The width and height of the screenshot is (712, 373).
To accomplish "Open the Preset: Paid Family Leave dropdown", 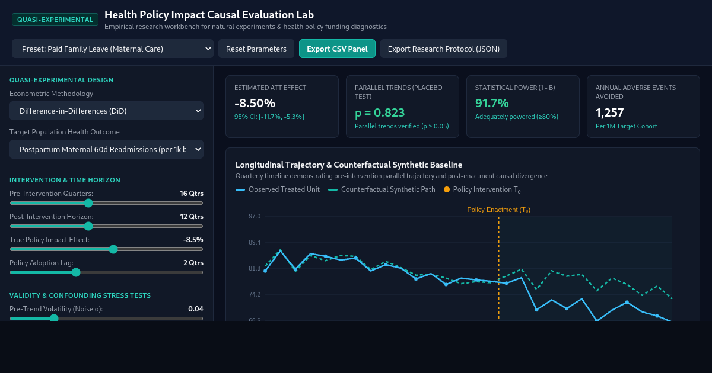I will pyautogui.click(x=113, y=49).
